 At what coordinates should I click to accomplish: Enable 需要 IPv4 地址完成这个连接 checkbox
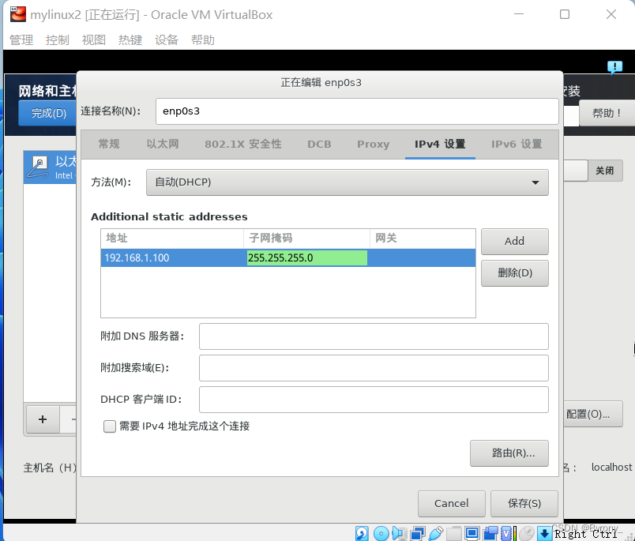click(109, 426)
